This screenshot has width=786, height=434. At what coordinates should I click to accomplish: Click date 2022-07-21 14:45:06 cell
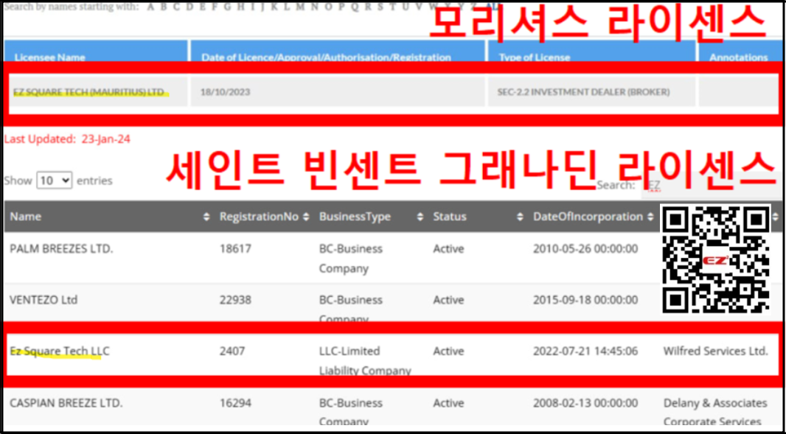coord(585,351)
